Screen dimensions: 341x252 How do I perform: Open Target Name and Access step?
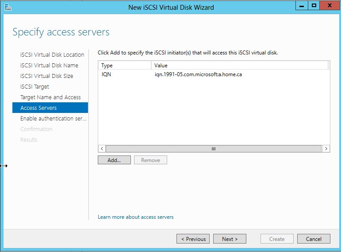pos(50,97)
